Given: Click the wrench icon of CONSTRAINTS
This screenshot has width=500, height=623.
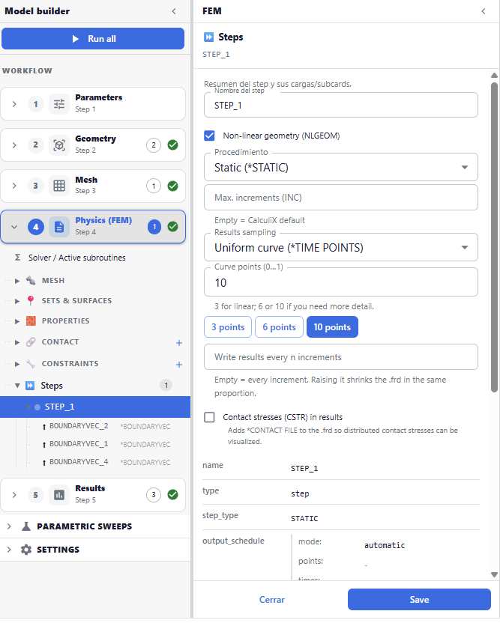Looking at the screenshot, I should click(x=31, y=364).
